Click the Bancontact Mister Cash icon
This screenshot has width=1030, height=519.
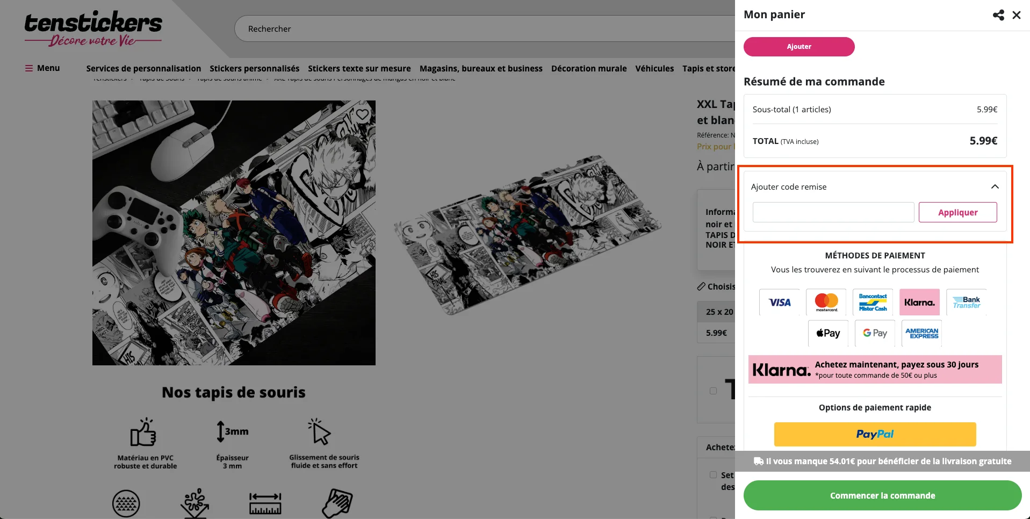873,302
